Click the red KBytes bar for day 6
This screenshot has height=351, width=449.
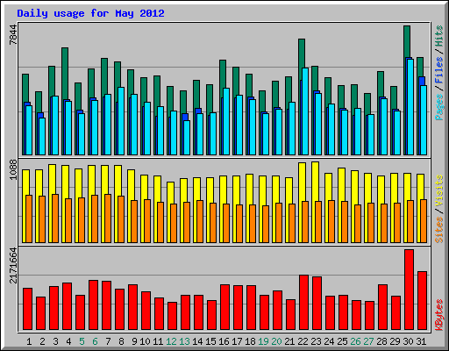[x=93, y=305]
